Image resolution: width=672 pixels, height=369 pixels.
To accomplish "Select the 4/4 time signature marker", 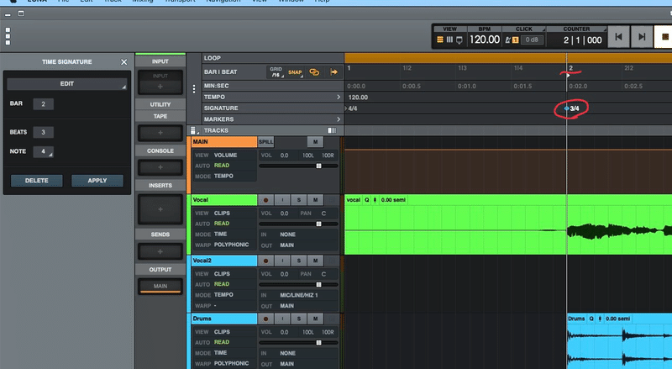I will [x=351, y=108].
